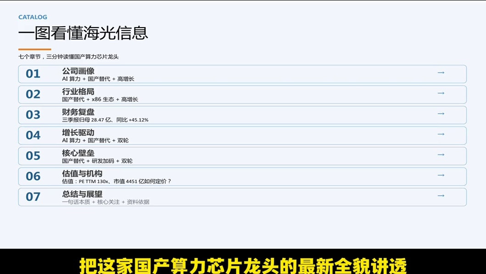Click subtitle '国产替代 + x86 生态 + 高增长'
486x274 pixels.
point(100,99)
